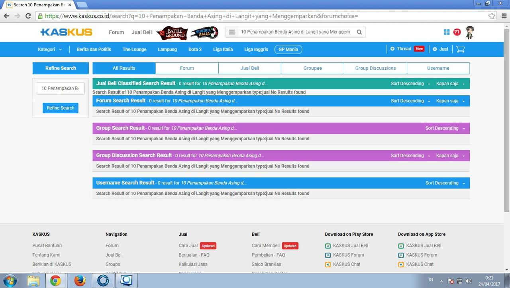Open Sort Descending in Username Search Result header
Viewport: 510px width, 288px height.
pos(445,183)
